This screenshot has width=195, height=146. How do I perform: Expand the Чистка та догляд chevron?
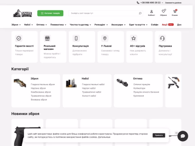(x=90, y=25)
